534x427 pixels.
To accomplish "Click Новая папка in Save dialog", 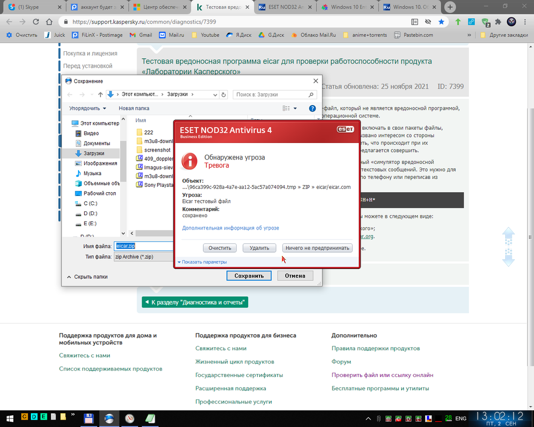I will coord(134,108).
